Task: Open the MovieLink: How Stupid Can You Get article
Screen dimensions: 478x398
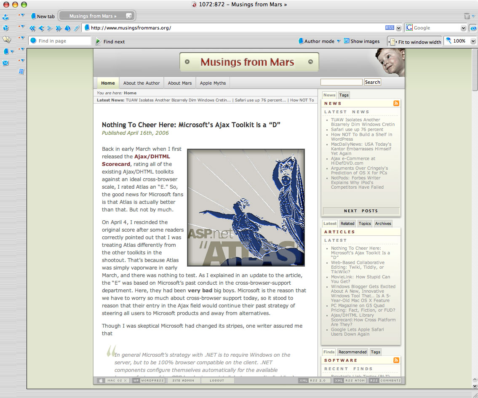Action: point(361,279)
